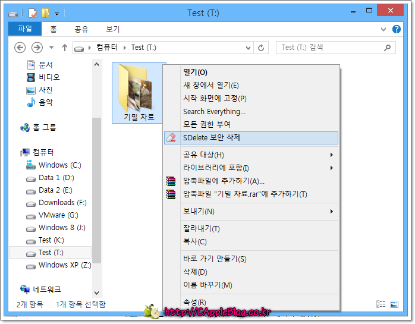
Task: Expand the 공유 대상(H) submenu
Action: [x=251, y=155]
